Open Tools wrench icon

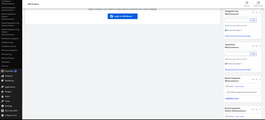click(2, 101)
